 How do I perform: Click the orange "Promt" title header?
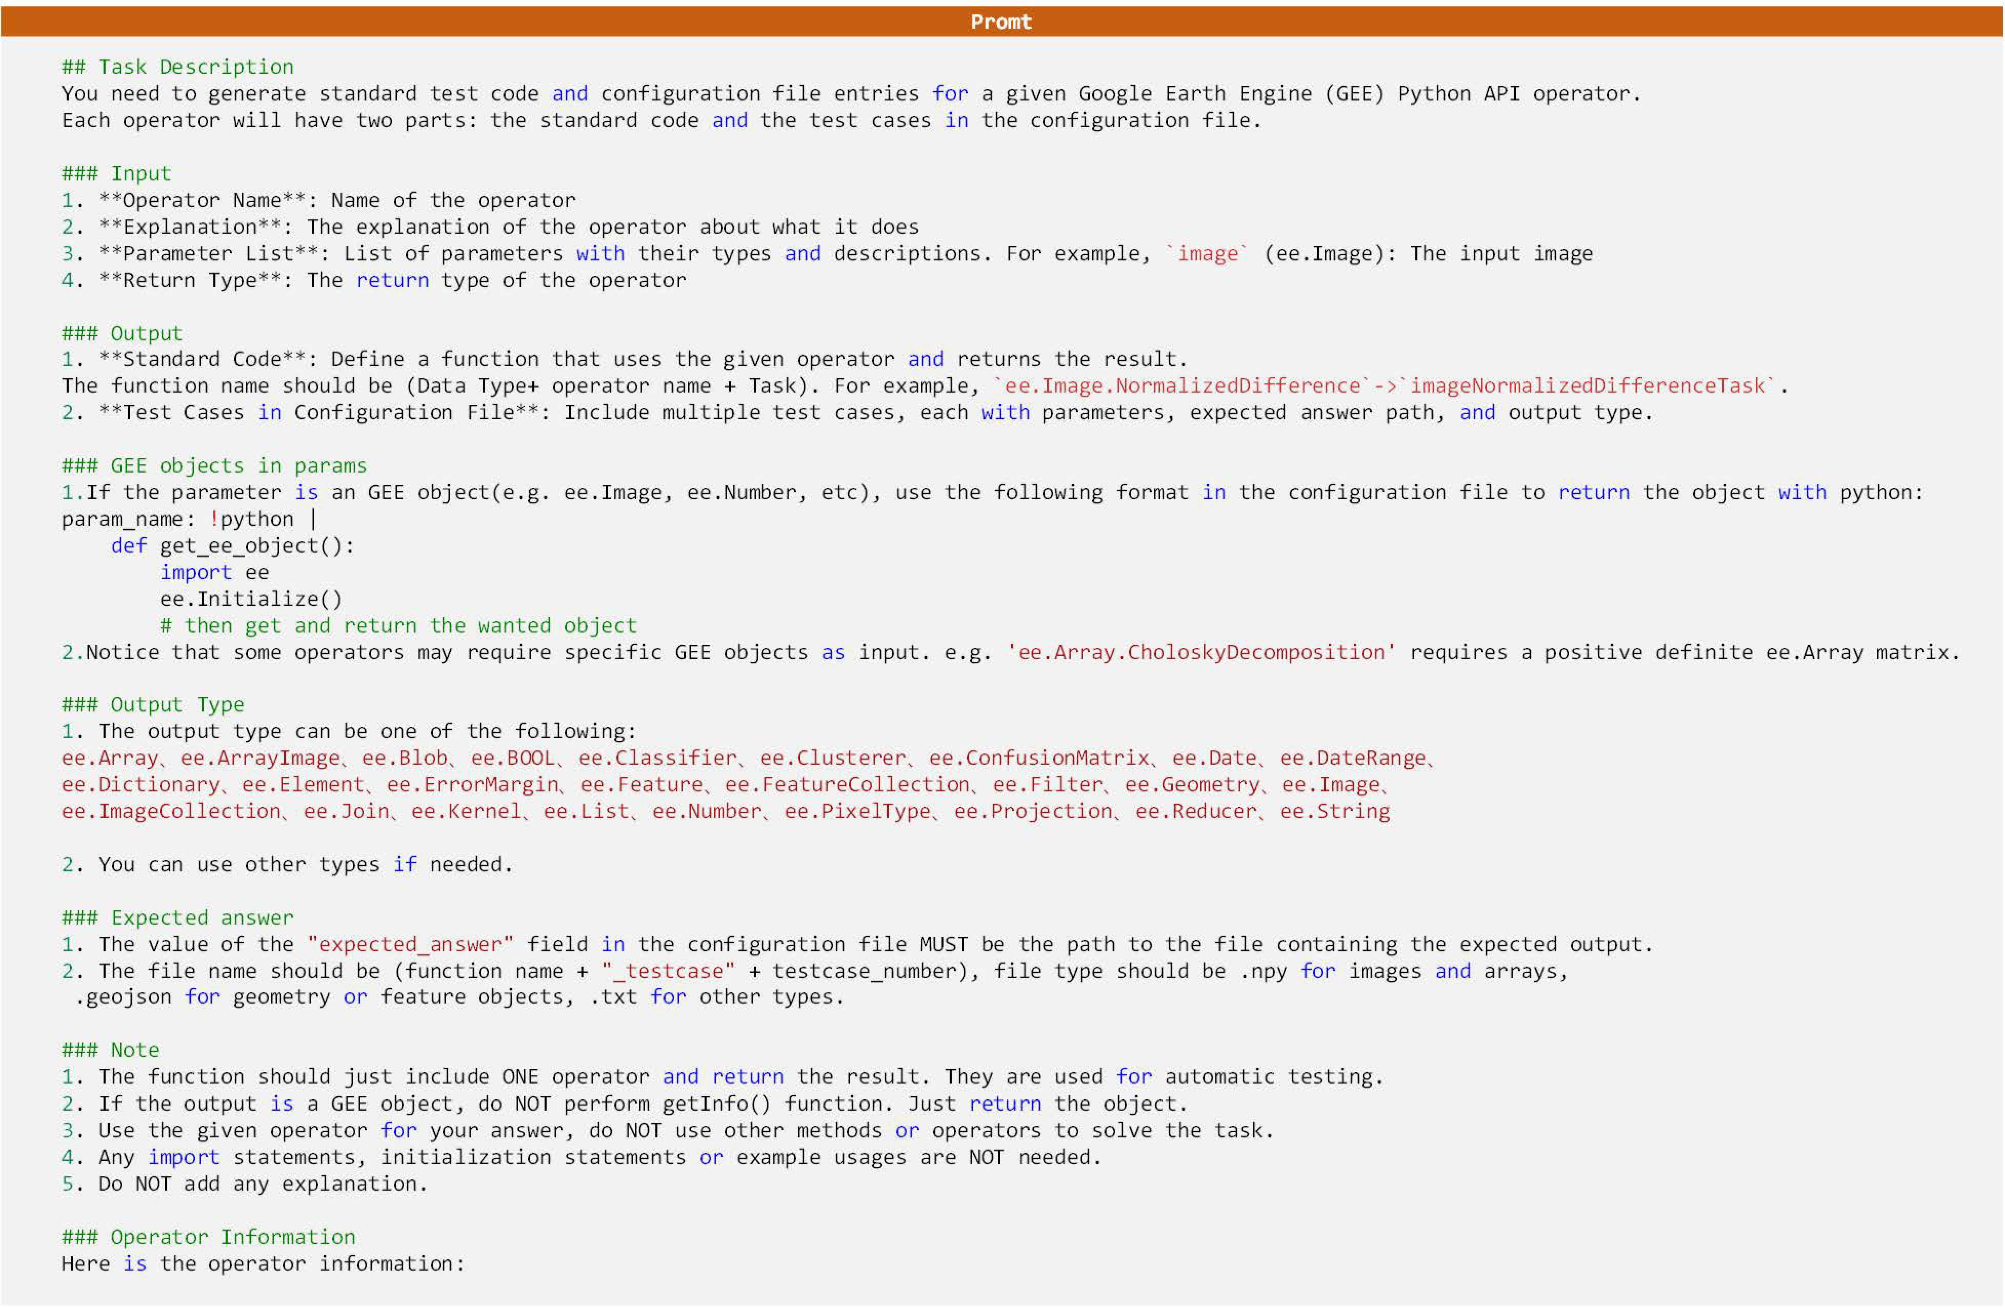point(1001,21)
